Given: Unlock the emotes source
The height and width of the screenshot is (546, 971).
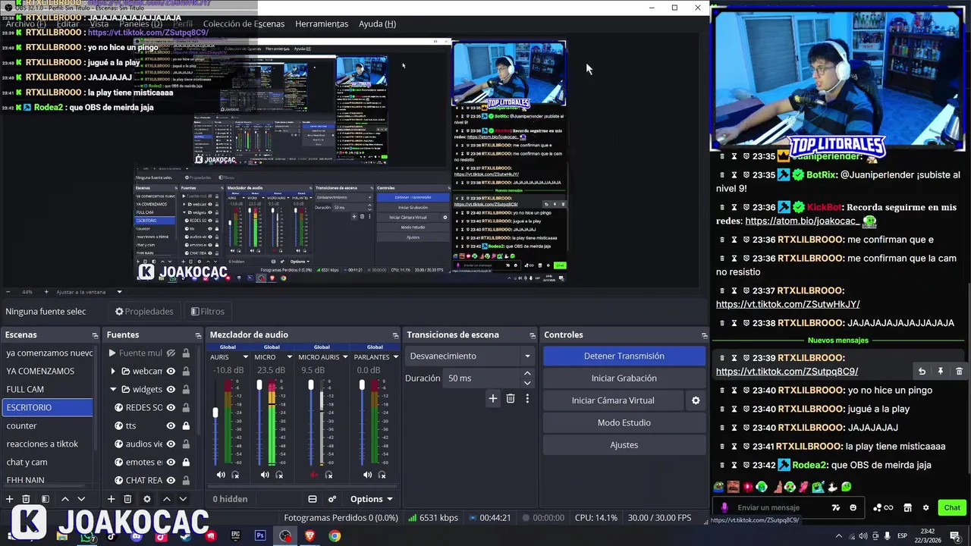Looking at the screenshot, I should [x=186, y=462].
